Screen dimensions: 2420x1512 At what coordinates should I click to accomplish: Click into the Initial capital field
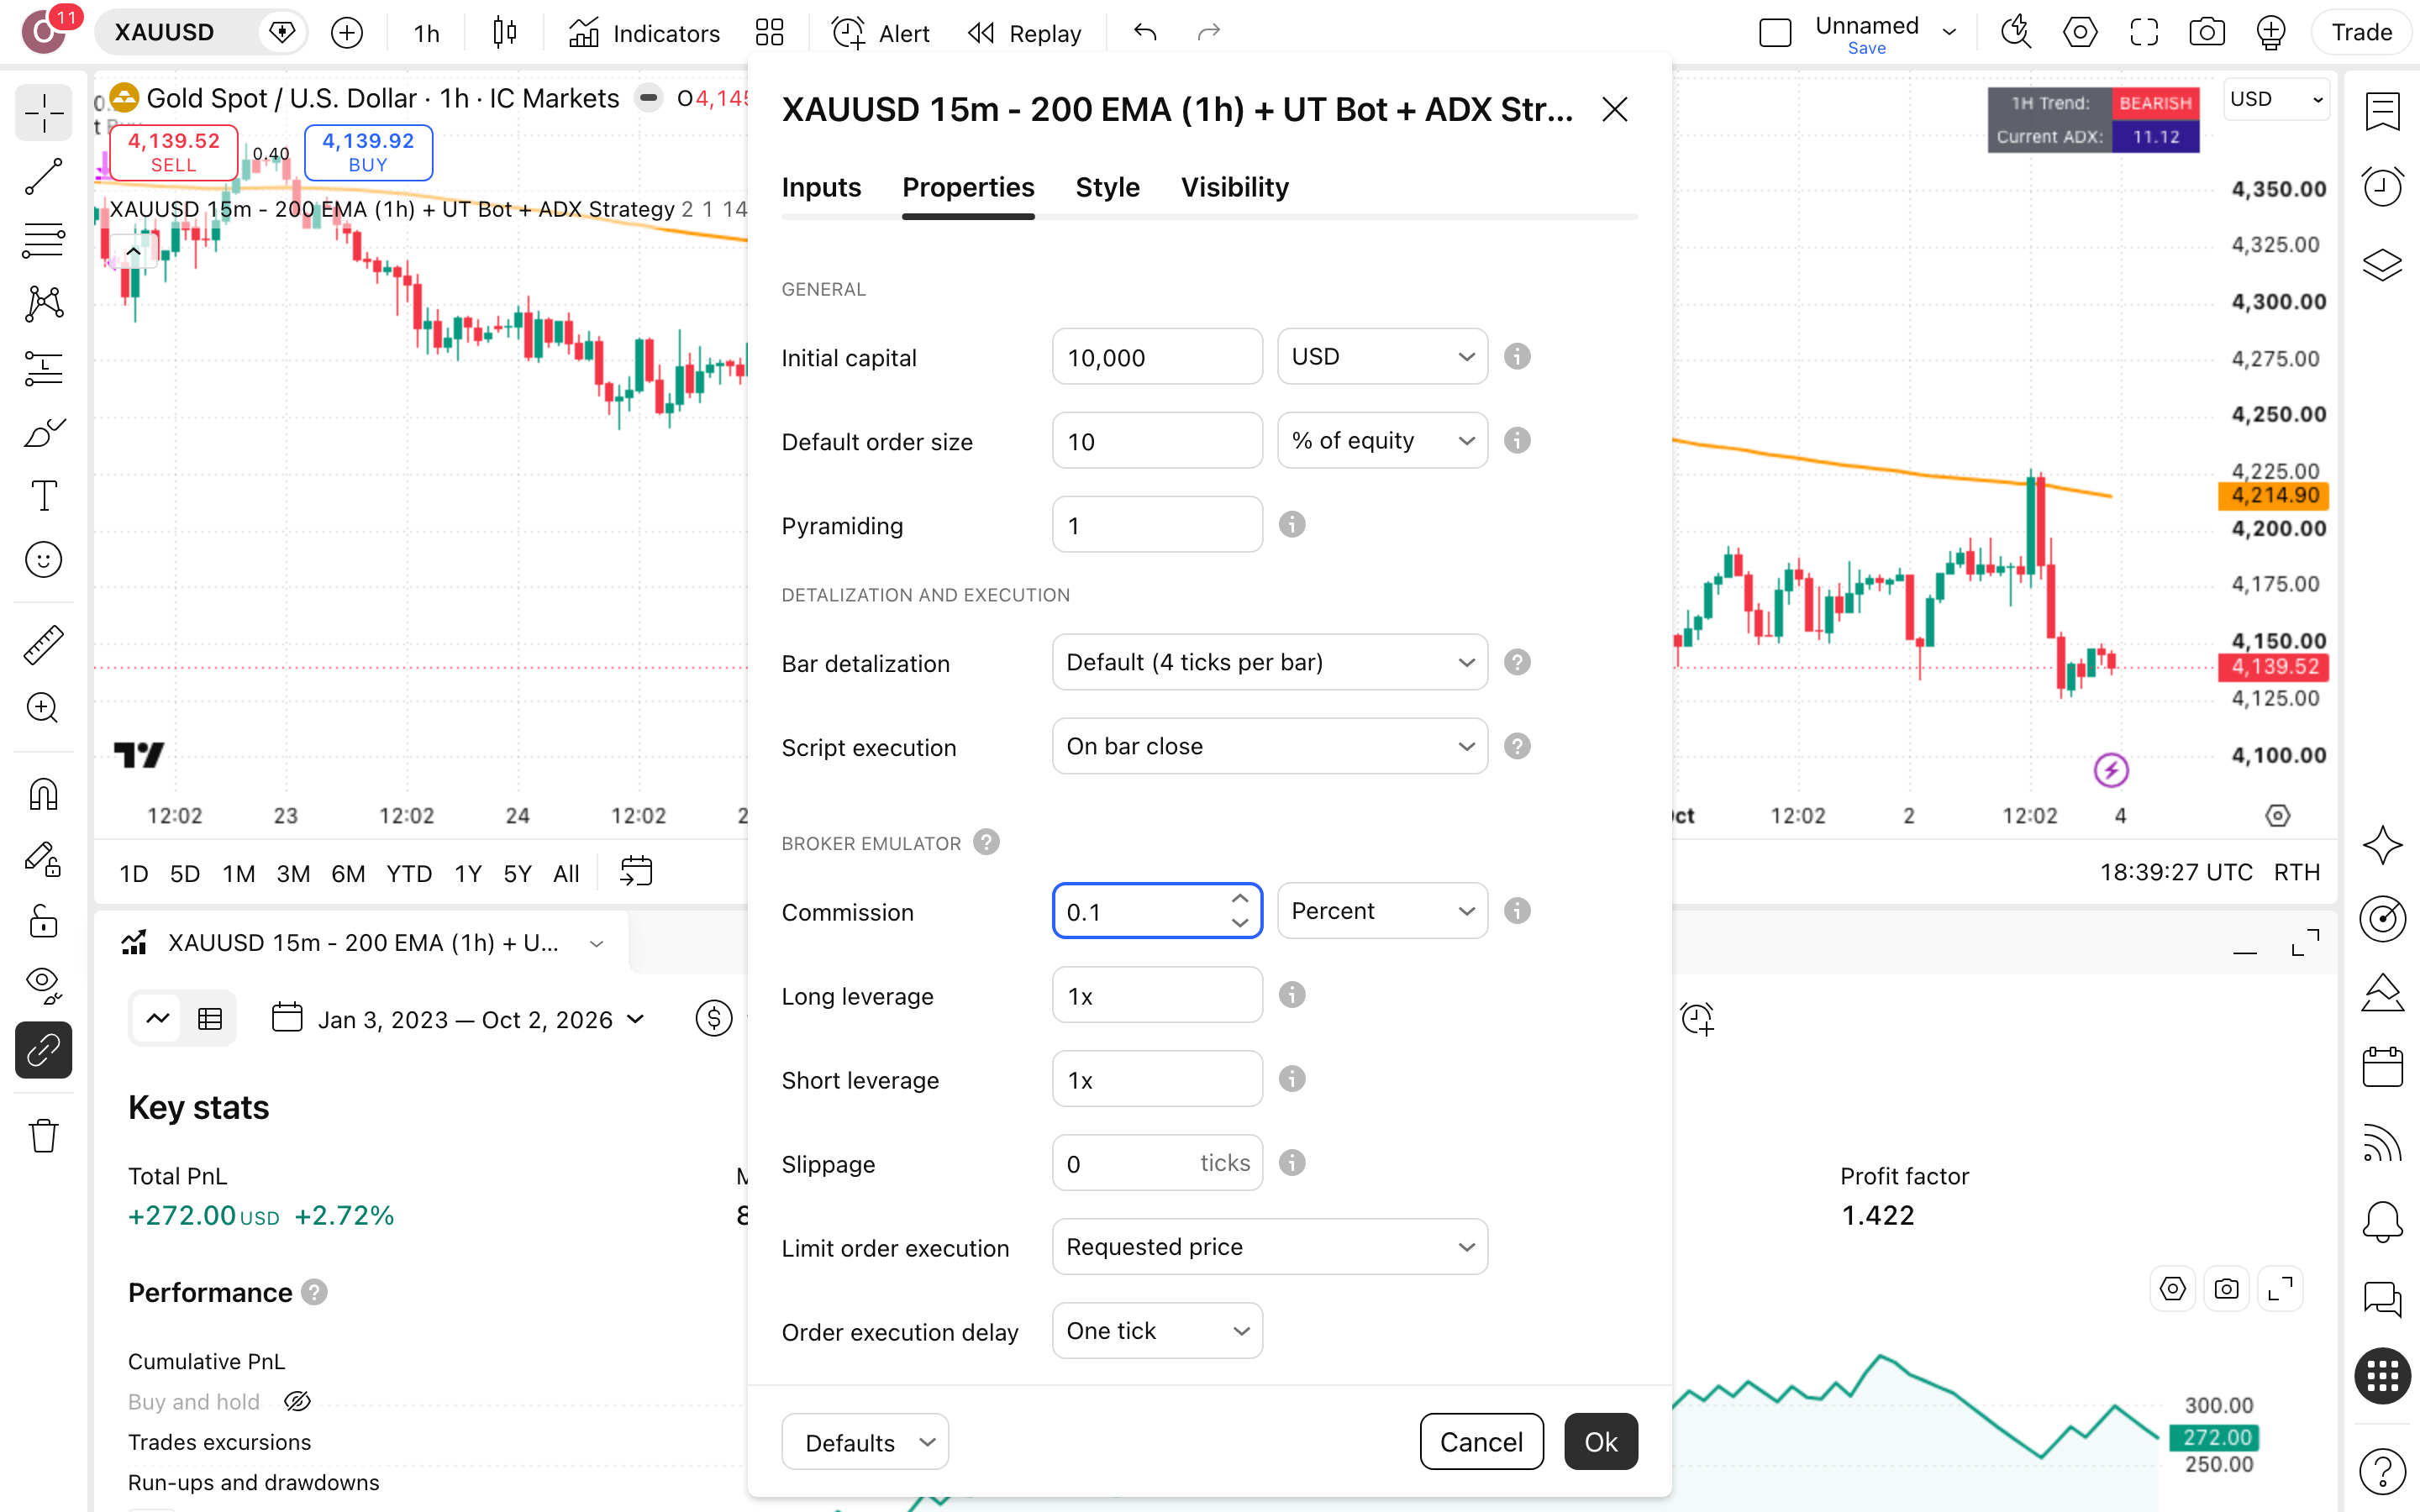tap(1157, 357)
